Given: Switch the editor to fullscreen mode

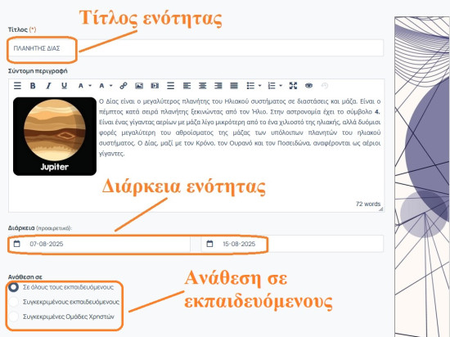Looking at the screenshot, I should pyautogui.click(x=293, y=85).
